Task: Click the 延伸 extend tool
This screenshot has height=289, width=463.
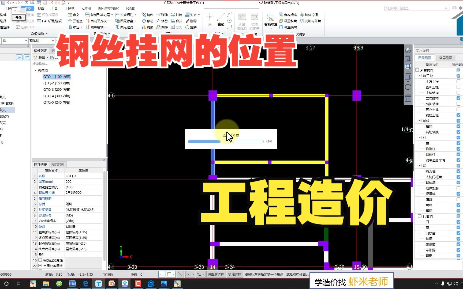Action: click(162, 15)
